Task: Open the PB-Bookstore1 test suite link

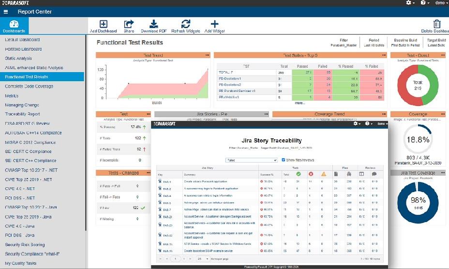Action: point(230,78)
